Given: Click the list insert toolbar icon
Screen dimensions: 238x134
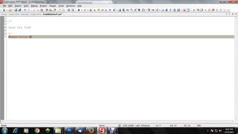Looking at the screenshot, I should pyautogui.click(x=157, y=10).
